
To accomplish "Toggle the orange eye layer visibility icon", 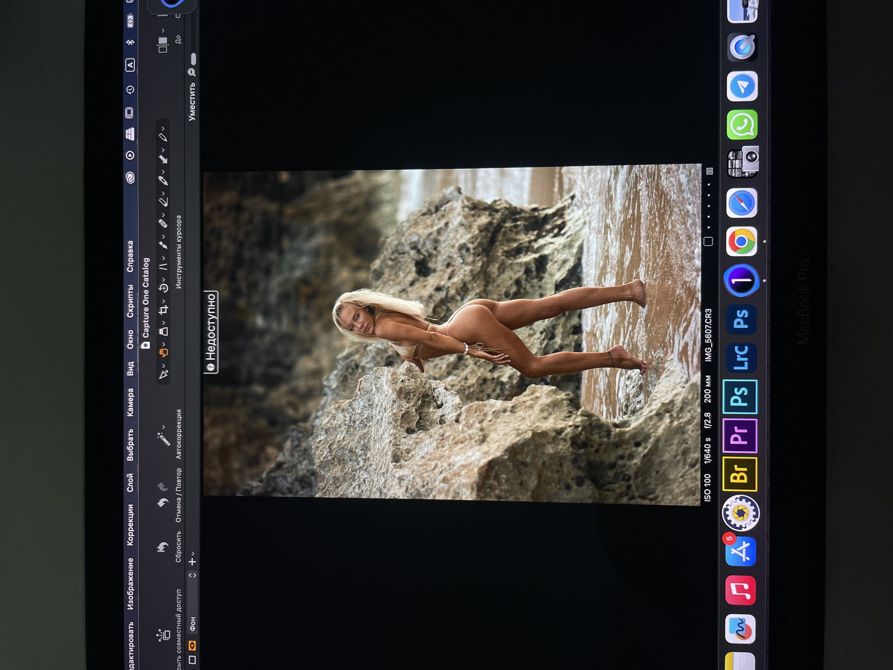I will pos(192,646).
